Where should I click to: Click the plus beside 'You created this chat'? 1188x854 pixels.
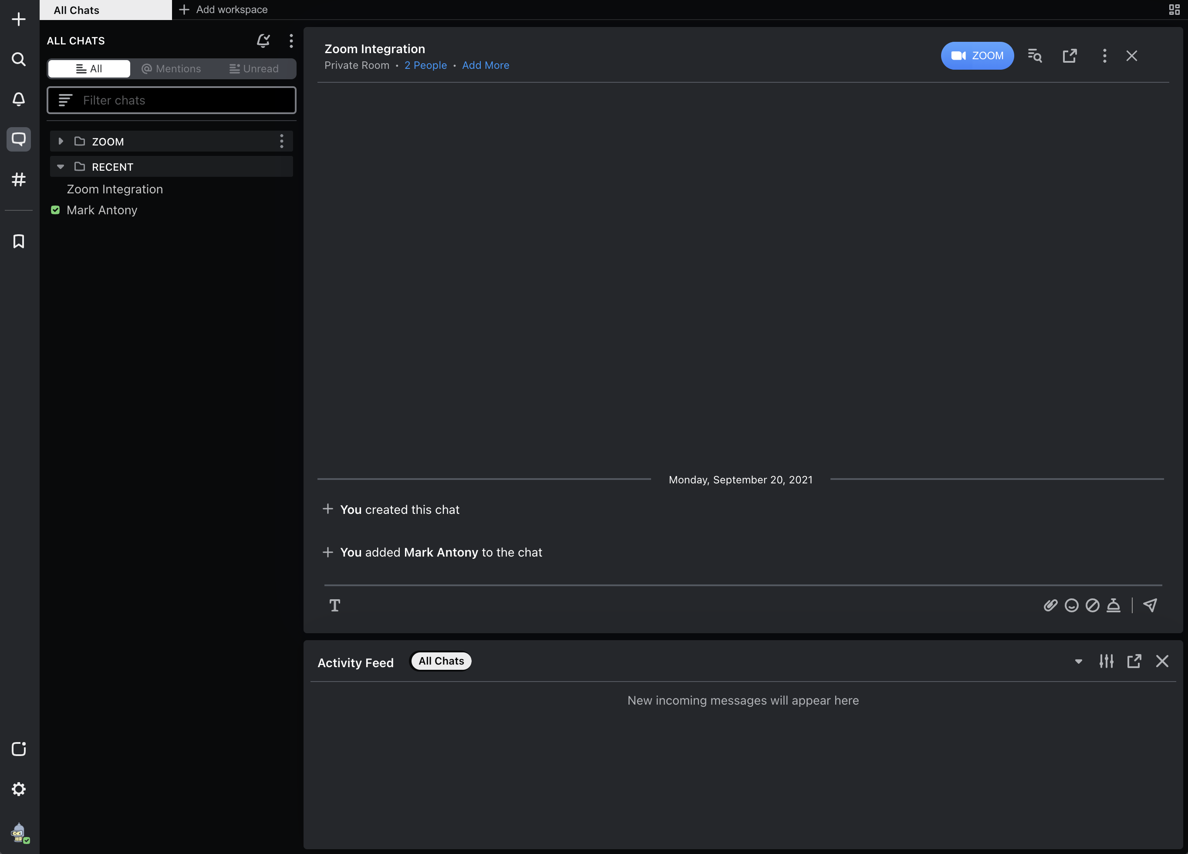click(328, 509)
